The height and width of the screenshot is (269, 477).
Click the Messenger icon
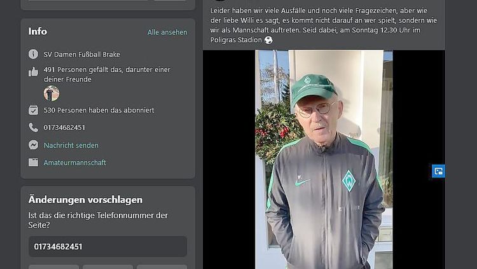click(x=33, y=145)
